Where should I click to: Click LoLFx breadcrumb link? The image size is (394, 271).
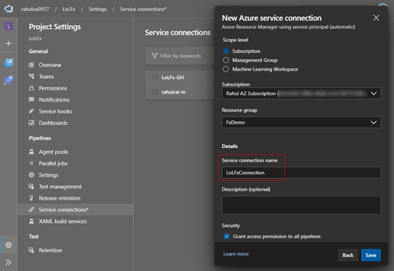click(x=69, y=9)
